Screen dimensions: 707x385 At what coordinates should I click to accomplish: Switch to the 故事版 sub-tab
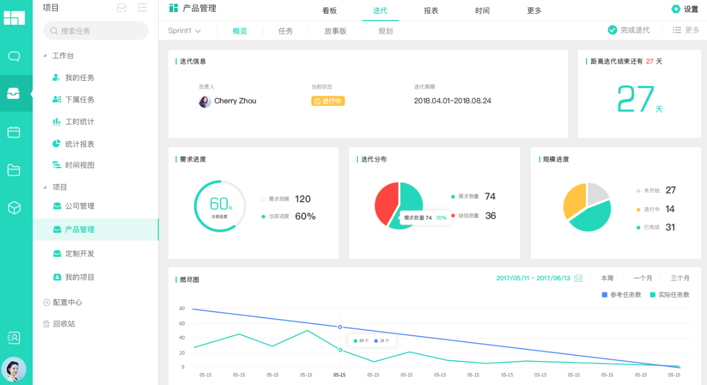335,32
